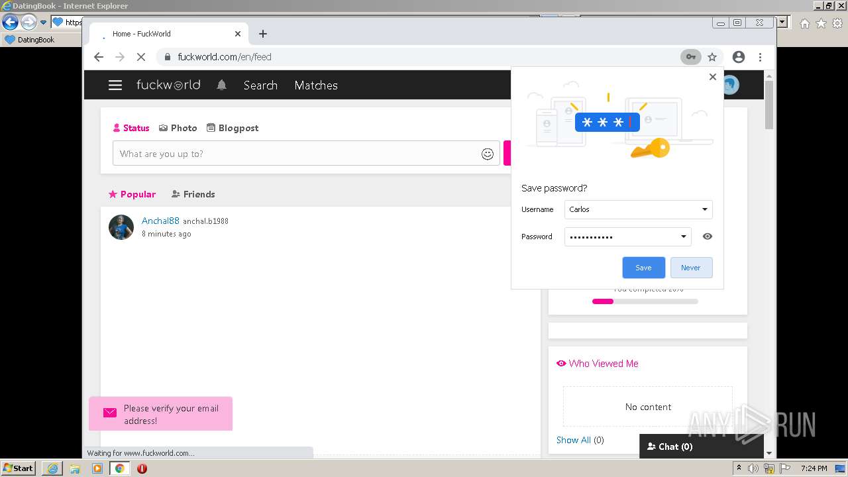Click the fuckworld logo
The height and width of the screenshot is (477, 848).
point(168,85)
